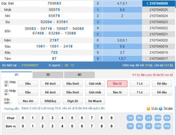This screenshot has width=176, height=135.
Task: Select draw period 2107040024
Action: click(158, 16)
